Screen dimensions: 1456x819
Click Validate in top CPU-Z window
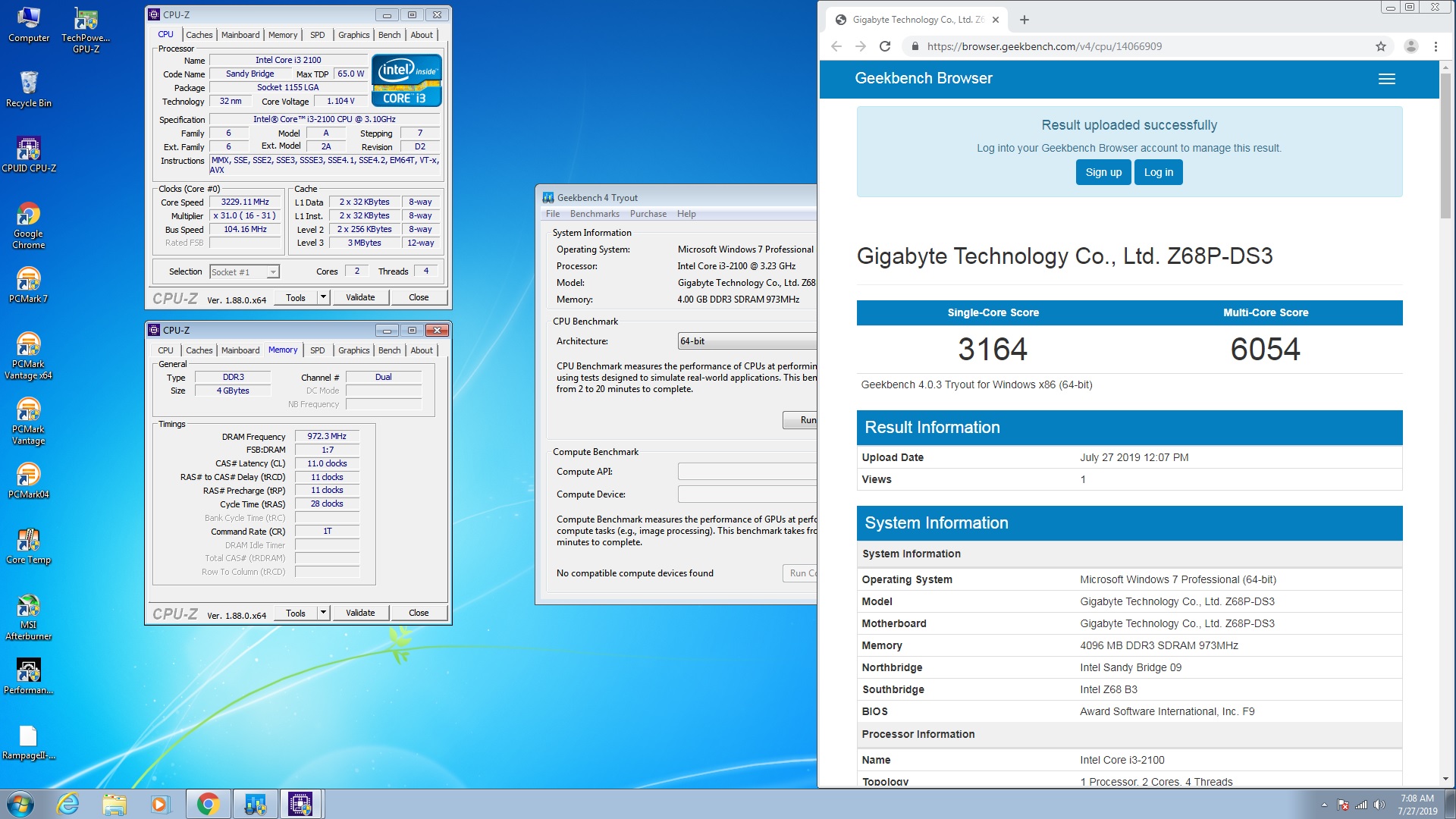tap(360, 297)
